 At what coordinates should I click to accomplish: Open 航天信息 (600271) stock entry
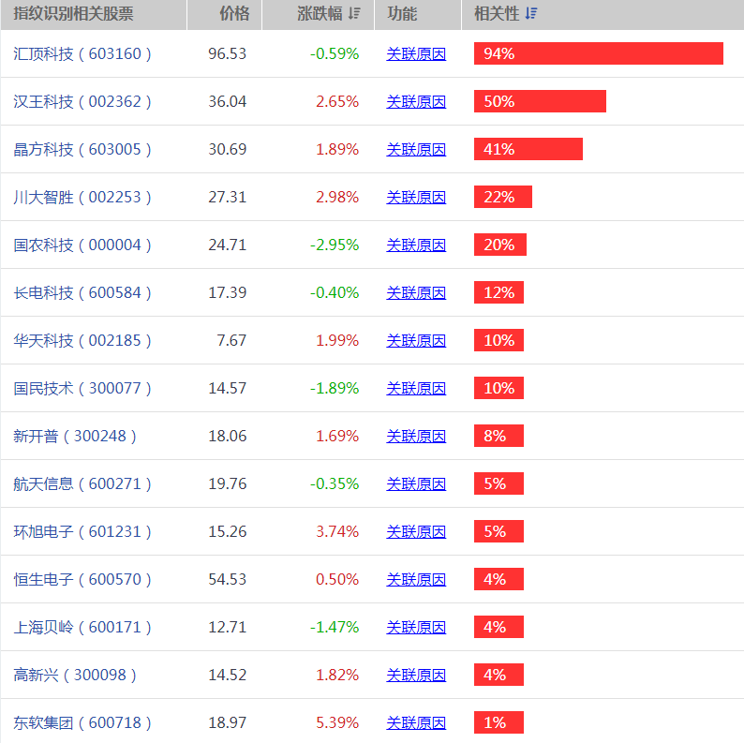tap(82, 484)
